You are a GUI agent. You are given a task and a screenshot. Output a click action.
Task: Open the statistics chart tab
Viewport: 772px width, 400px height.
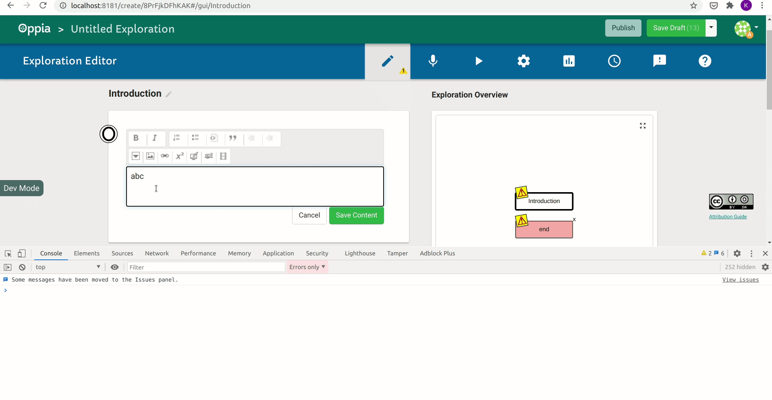click(x=569, y=61)
